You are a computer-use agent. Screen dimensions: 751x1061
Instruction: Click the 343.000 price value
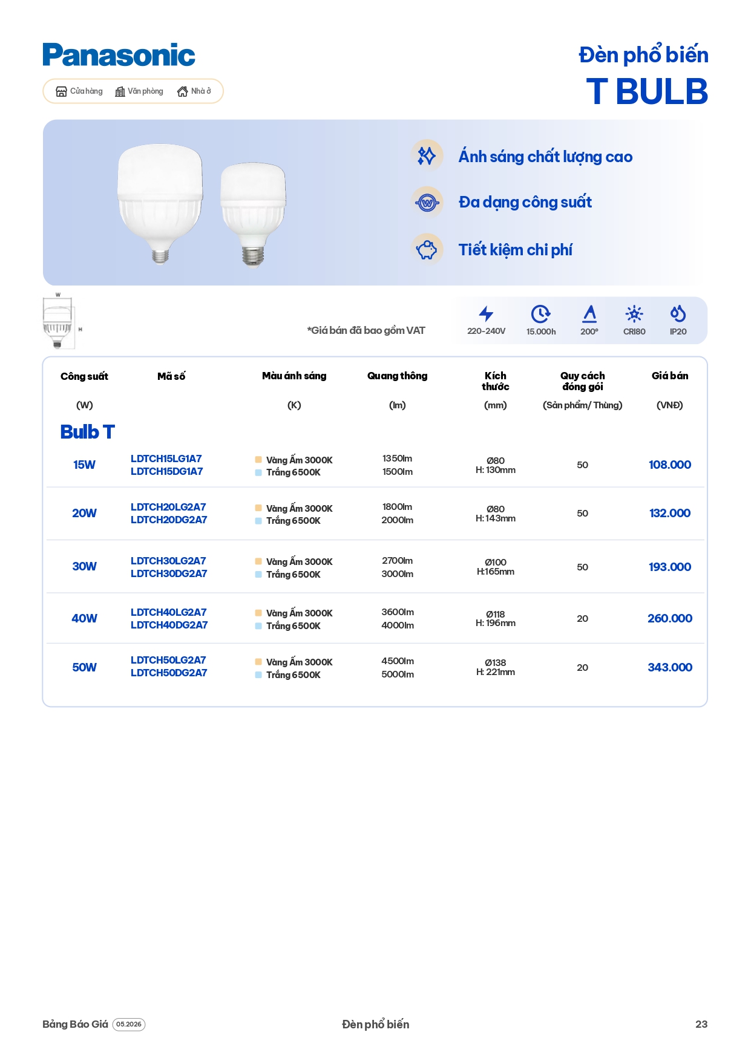[670, 667]
